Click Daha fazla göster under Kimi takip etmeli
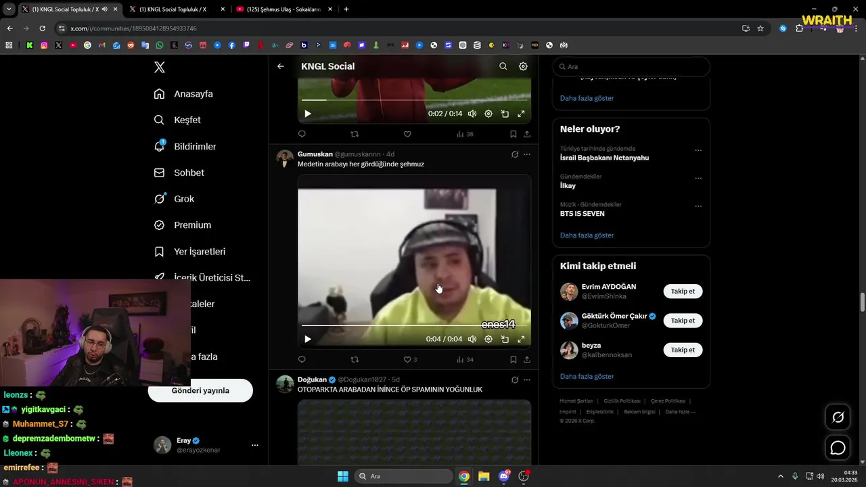The height and width of the screenshot is (487, 866). (587, 376)
